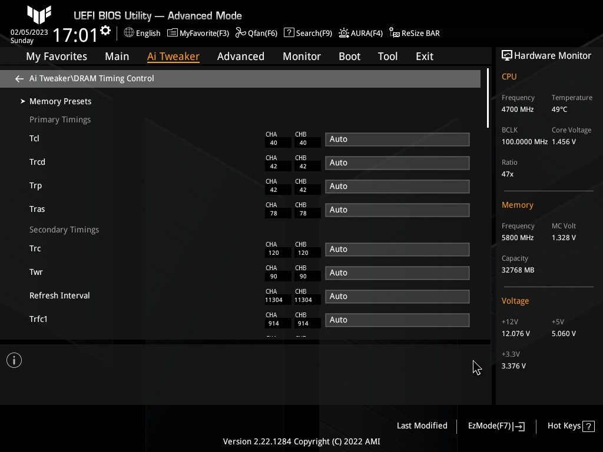Switch to the Advanced tab
Viewport: 603px width, 452px height.
240,56
